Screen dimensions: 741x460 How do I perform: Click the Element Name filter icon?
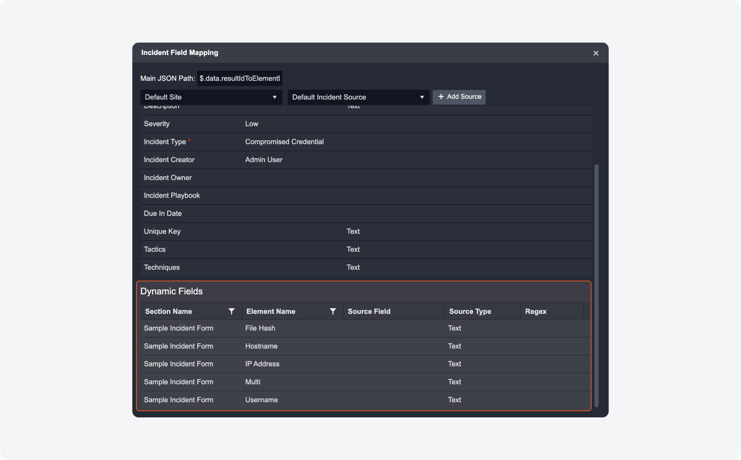(333, 311)
